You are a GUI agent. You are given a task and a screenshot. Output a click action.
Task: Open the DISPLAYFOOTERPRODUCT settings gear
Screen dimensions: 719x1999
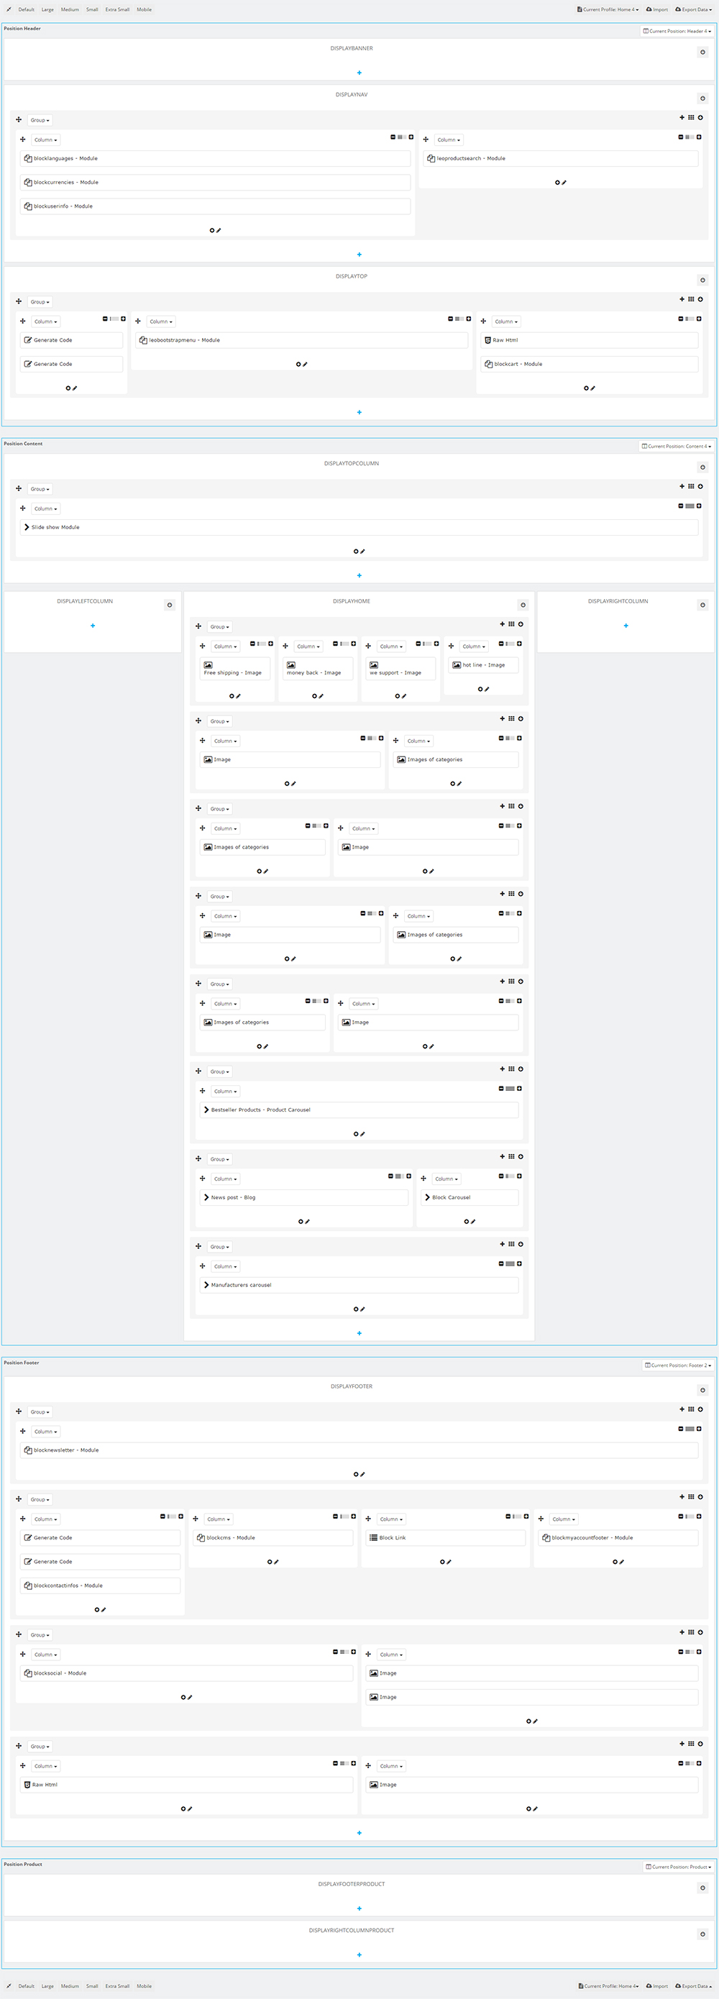(x=702, y=1888)
